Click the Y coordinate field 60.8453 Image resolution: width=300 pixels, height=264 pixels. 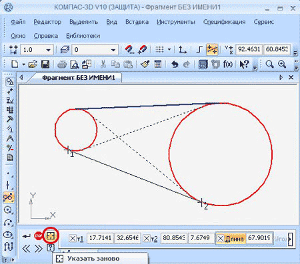(277, 49)
